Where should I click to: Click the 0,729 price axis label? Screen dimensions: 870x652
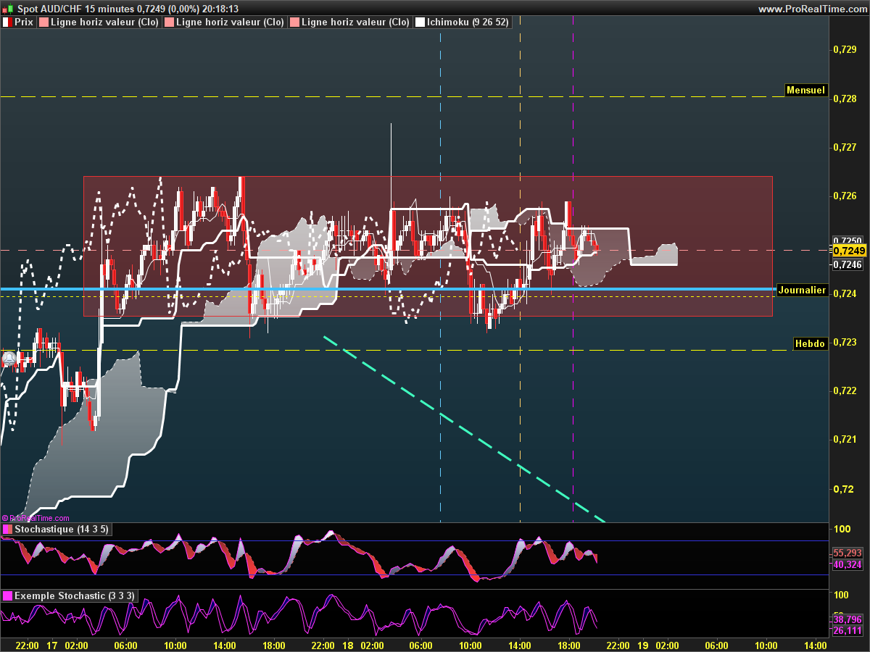(x=845, y=49)
